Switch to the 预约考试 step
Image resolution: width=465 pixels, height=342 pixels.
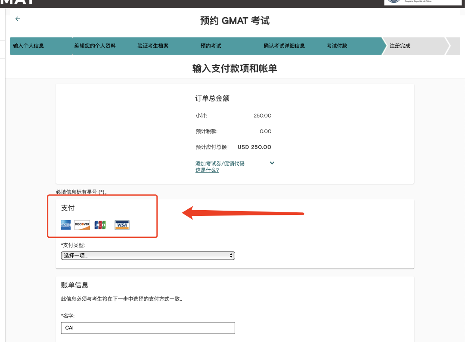(x=211, y=46)
